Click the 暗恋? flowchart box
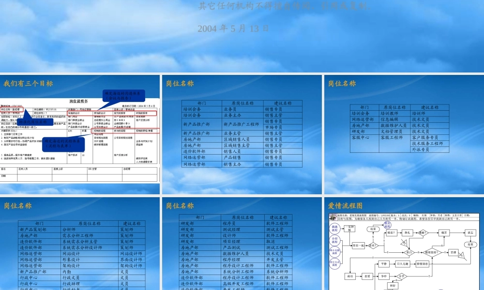The width and height of the screenshot is (484, 290). [x=391, y=232]
